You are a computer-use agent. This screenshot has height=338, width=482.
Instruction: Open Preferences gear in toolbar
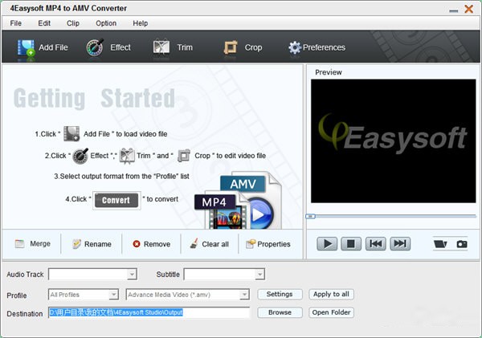(295, 47)
